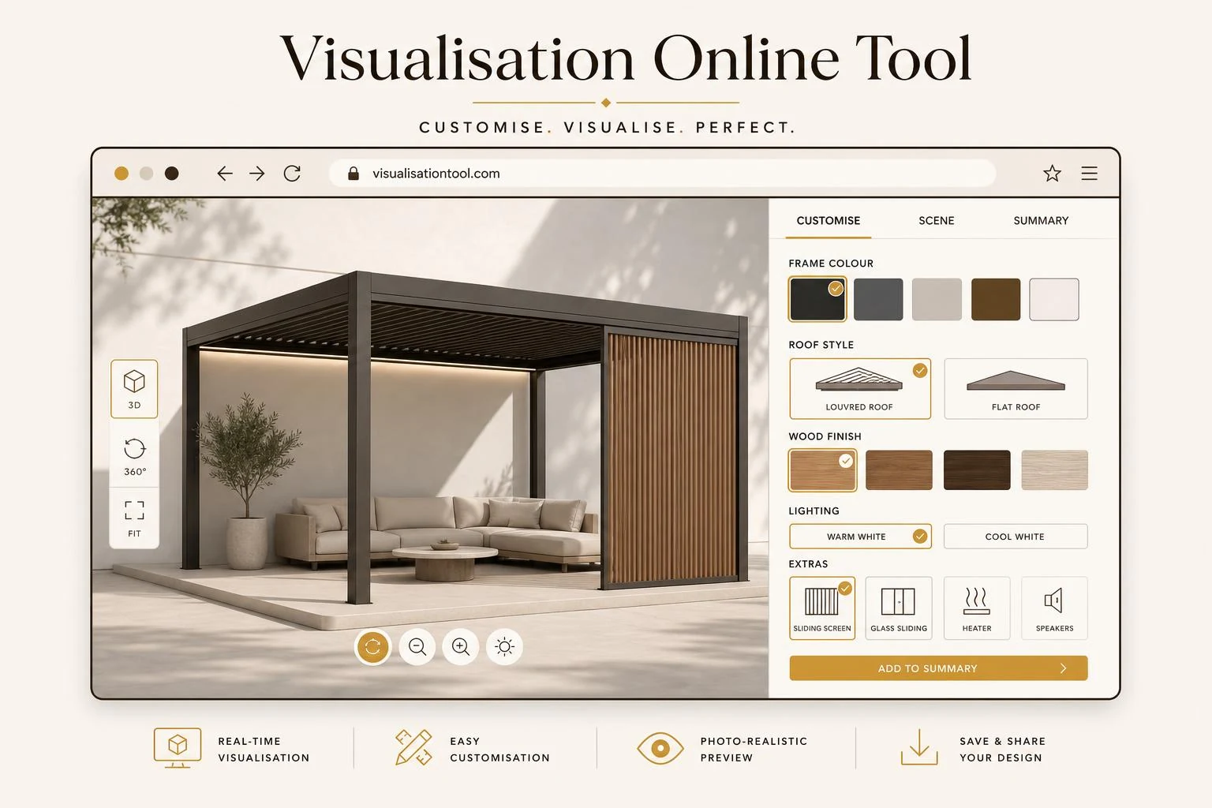Zoom in with the plus magnifier
Viewport: 1212px width, 808px height.
[461, 647]
